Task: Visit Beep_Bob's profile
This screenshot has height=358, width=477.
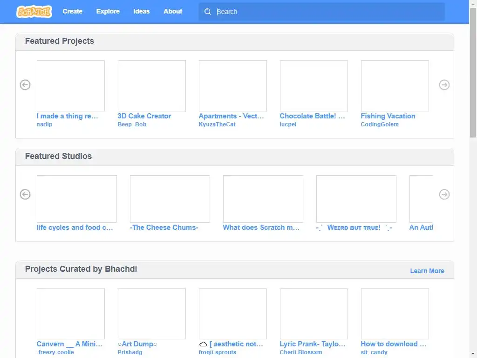Action: click(x=132, y=124)
